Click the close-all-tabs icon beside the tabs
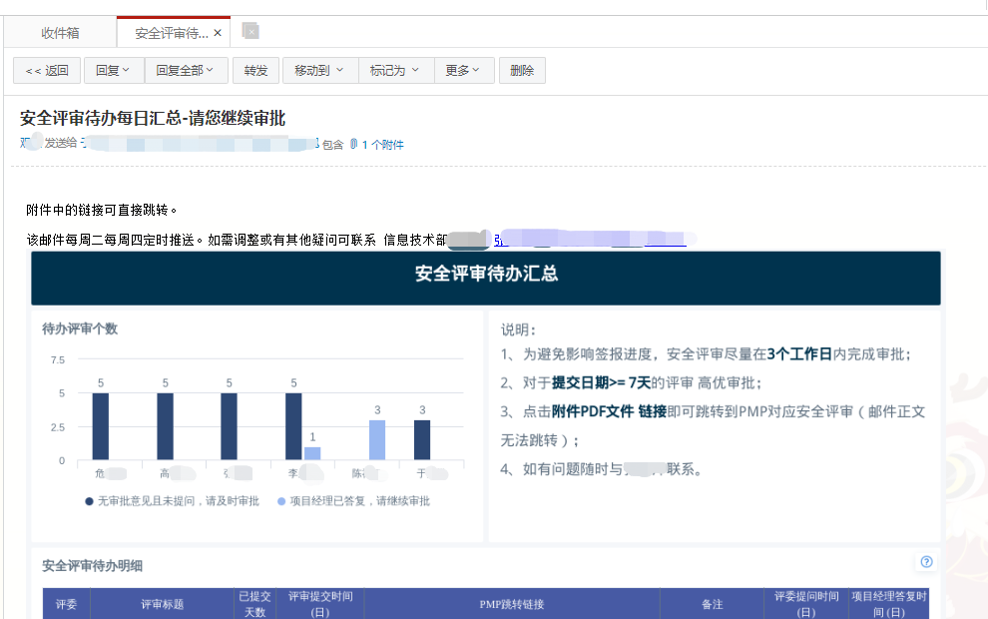988x619 pixels. (x=250, y=30)
